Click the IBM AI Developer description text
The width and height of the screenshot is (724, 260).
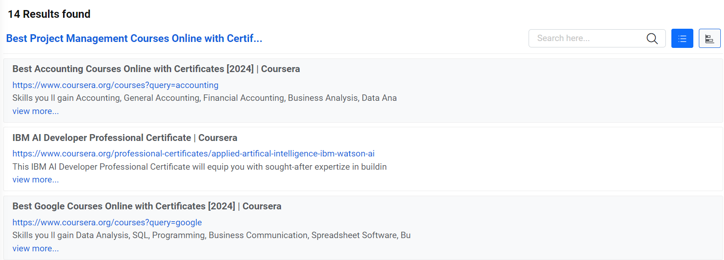pos(199,167)
